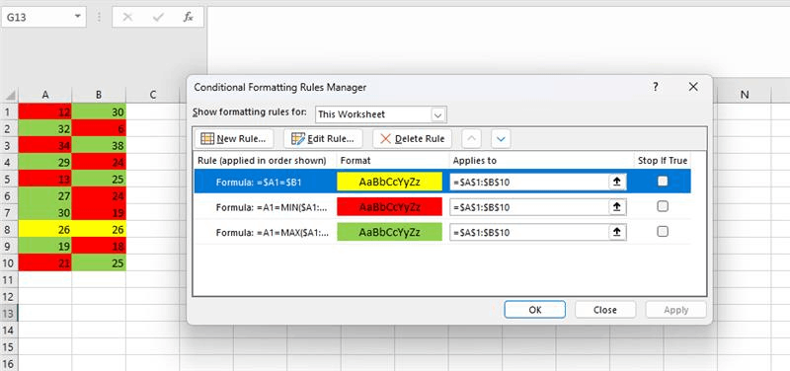Click cell A3 containing 34

click(x=45, y=145)
